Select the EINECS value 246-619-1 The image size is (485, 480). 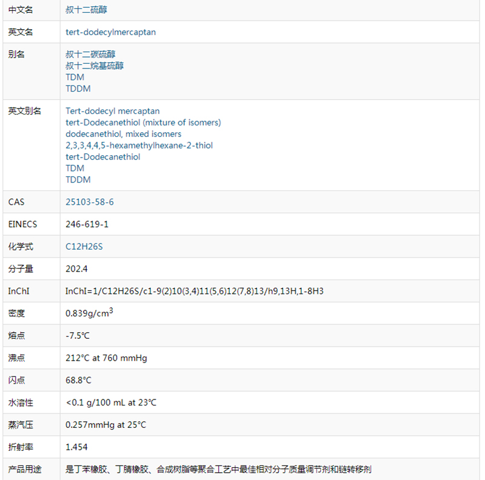86,224
